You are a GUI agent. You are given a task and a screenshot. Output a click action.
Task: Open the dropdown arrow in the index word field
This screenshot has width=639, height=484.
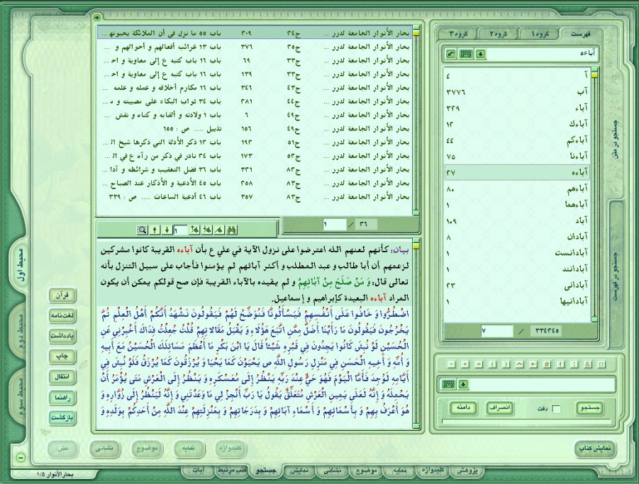pyautogui.click(x=480, y=54)
